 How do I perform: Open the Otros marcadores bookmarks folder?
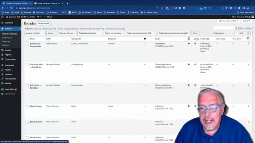(x=245, y=12)
